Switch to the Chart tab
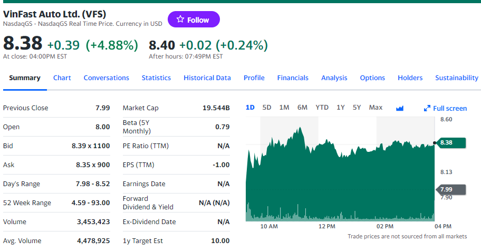The width and height of the screenshot is (481, 251). (x=62, y=78)
